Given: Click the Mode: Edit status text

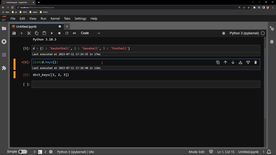Looking at the screenshot, I should click(x=197, y=152).
